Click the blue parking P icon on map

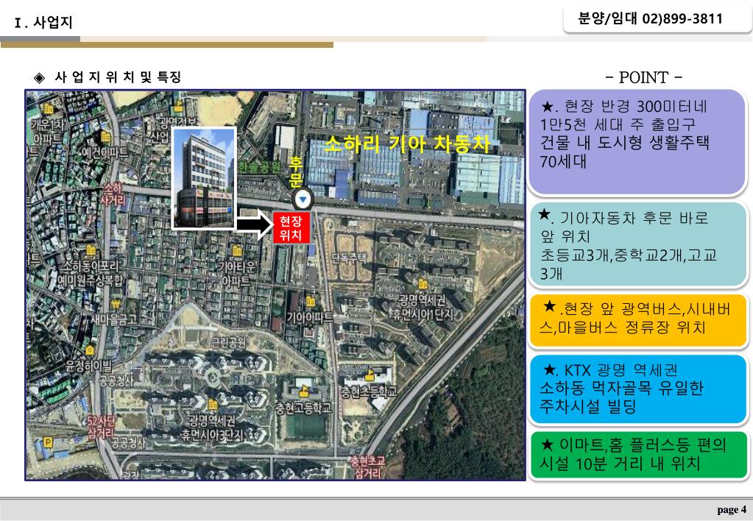[48, 442]
